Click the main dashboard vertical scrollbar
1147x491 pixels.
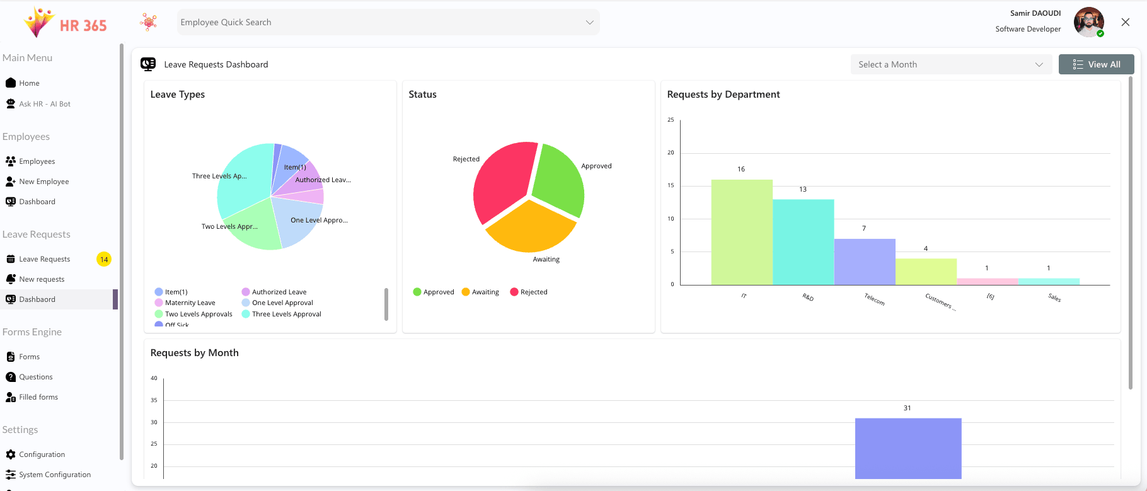(1131, 233)
